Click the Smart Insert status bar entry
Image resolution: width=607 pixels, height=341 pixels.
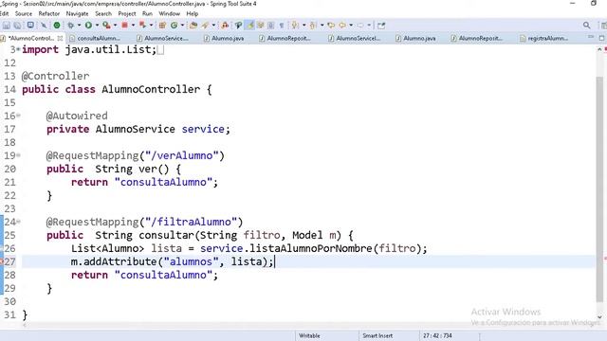point(377,335)
